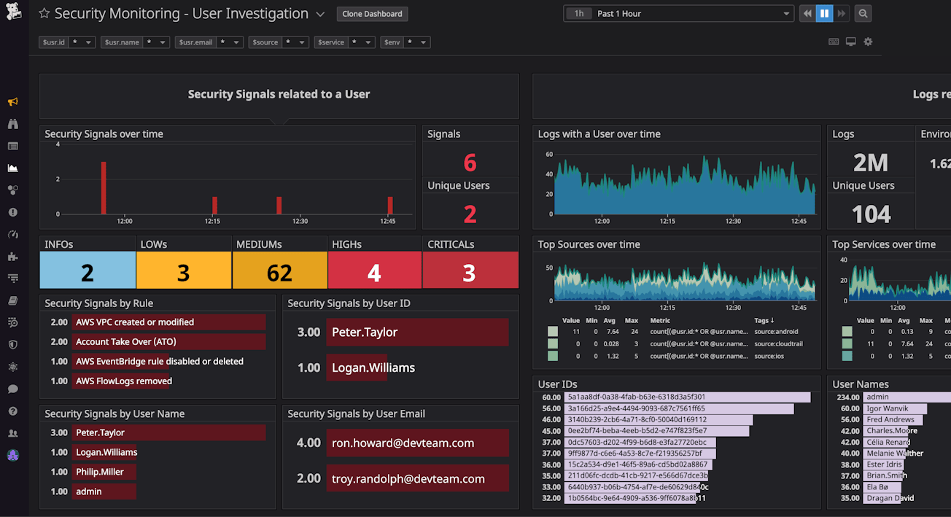Open the Dashboards area-chart icon in sidebar
The image size is (951, 517).
[x=12, y=168]
